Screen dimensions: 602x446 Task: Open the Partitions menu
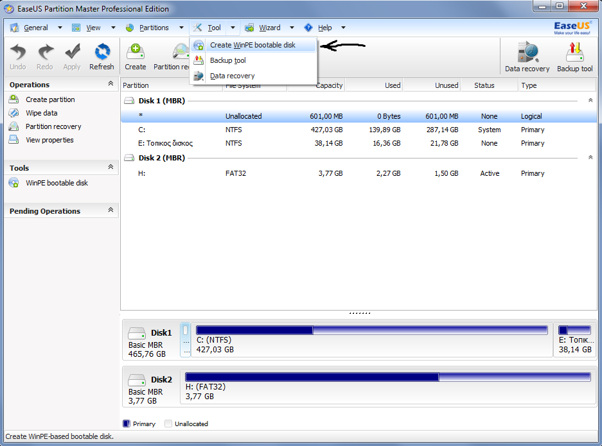[x=154, y=28]
